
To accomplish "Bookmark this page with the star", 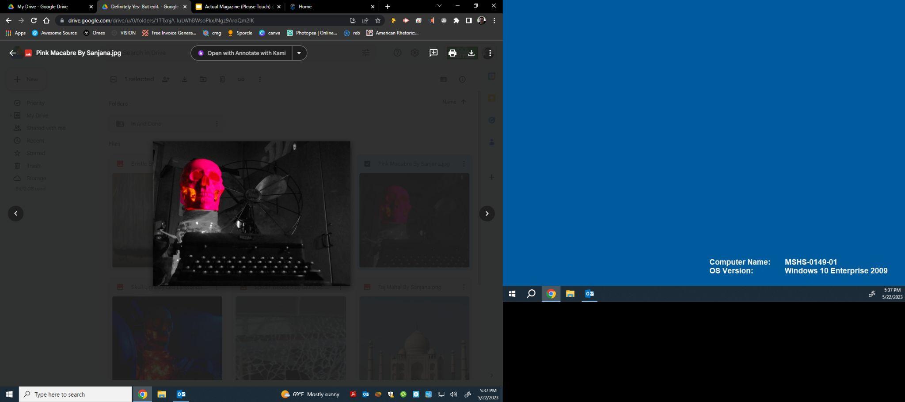I will [x=378, y=20].
